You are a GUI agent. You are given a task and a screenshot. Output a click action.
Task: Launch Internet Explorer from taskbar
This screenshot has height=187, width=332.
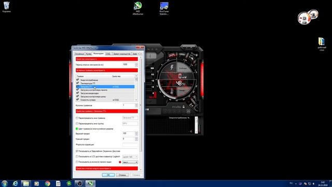pos(15,183)
